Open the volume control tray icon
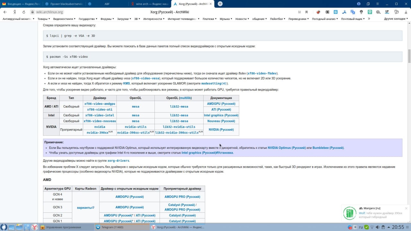Image resolution: width=411 pixels, height=231 pixels. [377, 227]
